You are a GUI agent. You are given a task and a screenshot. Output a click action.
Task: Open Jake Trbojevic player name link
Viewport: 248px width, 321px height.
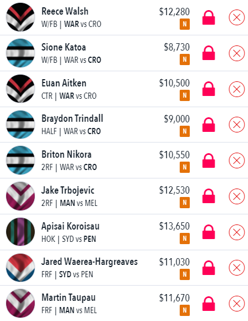tap(68, 190)
